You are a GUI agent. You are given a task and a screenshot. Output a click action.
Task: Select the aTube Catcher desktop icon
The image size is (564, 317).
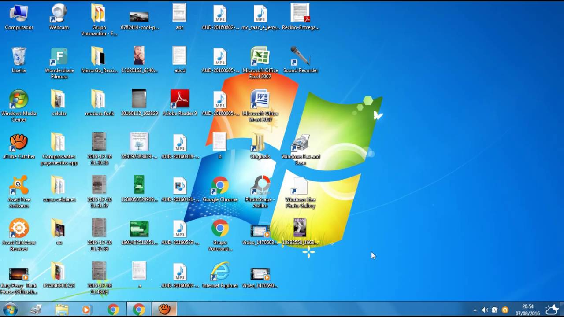19,146
